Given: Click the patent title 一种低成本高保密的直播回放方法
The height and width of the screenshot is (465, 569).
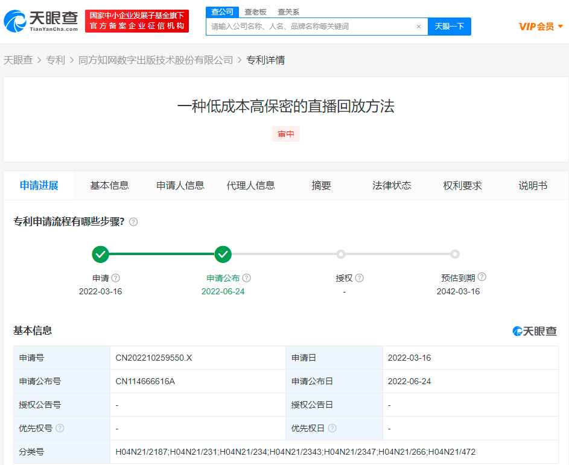Looking at the screenshot, I should tap(286, 106).
